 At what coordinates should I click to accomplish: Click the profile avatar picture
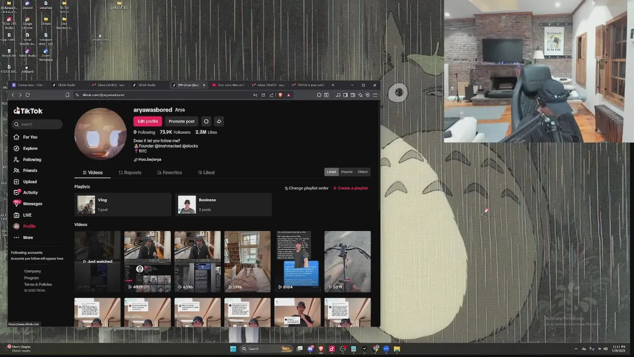101,133
